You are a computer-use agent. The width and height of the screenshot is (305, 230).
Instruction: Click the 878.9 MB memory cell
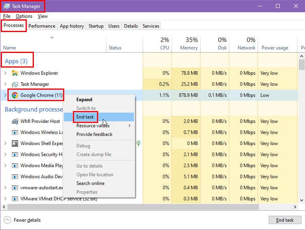[186, 95]
